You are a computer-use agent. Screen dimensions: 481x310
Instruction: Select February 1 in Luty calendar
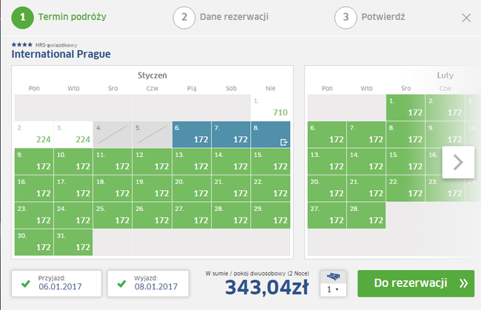pos(406,107)
